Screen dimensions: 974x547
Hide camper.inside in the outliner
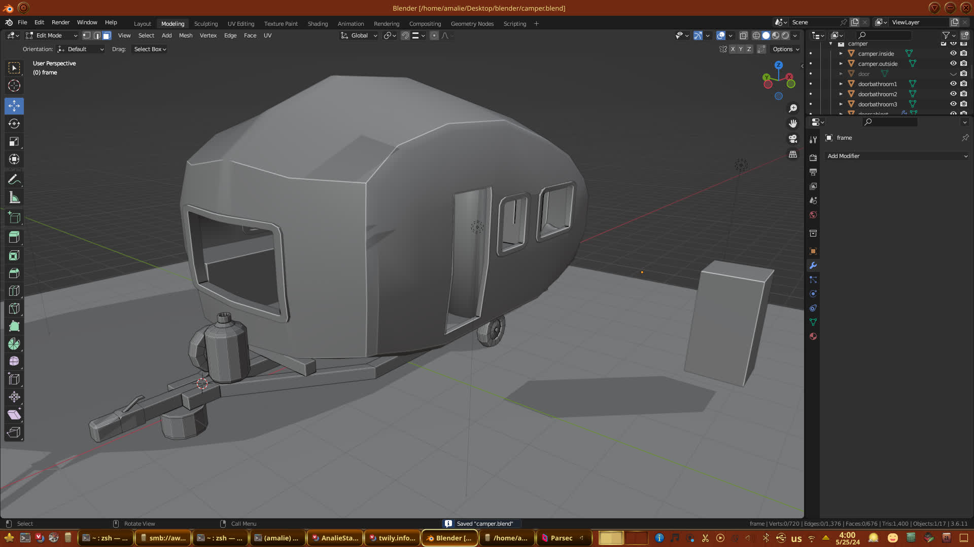[953, 53]
